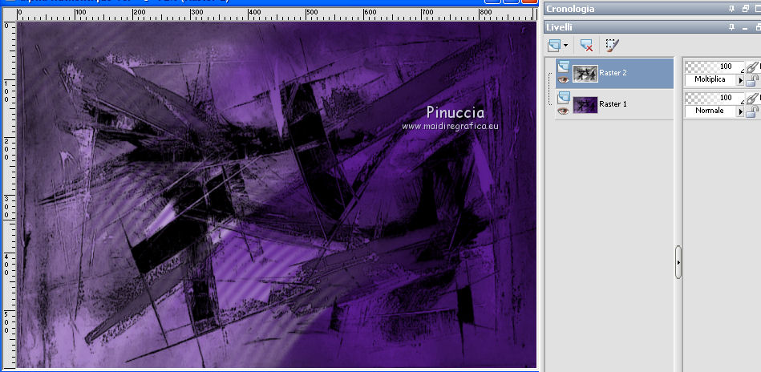Pin the Livelli panel
Viewport: 761px width, 372px height.
[732, 27]
